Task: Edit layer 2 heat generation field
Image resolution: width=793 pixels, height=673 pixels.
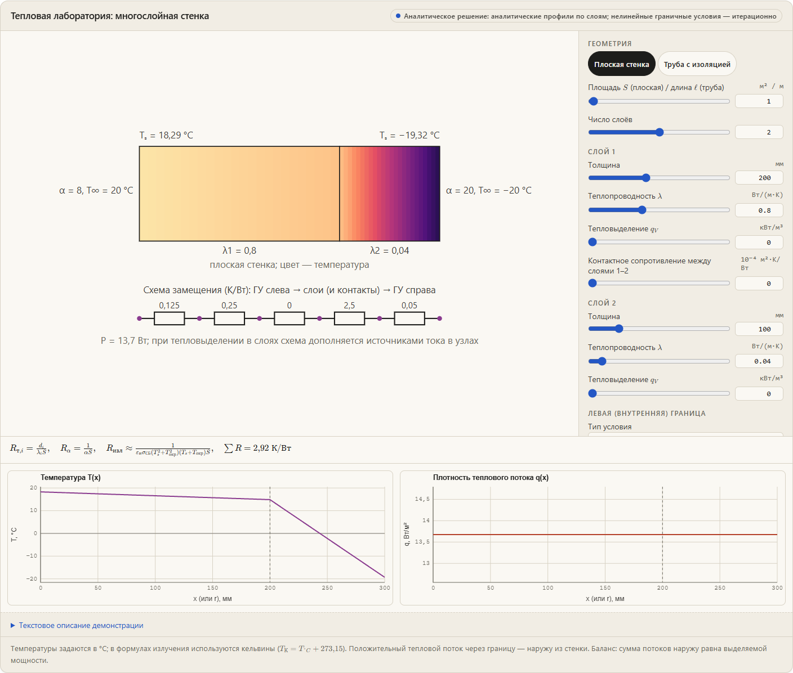Action: (x=759, y=394)
